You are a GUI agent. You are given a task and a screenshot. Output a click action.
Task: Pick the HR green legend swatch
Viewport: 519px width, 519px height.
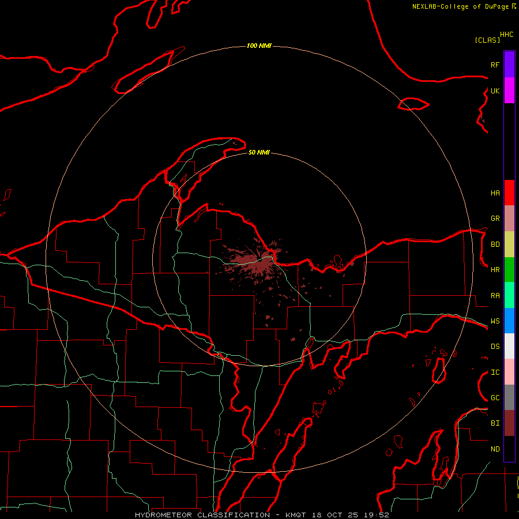point(509,270)
